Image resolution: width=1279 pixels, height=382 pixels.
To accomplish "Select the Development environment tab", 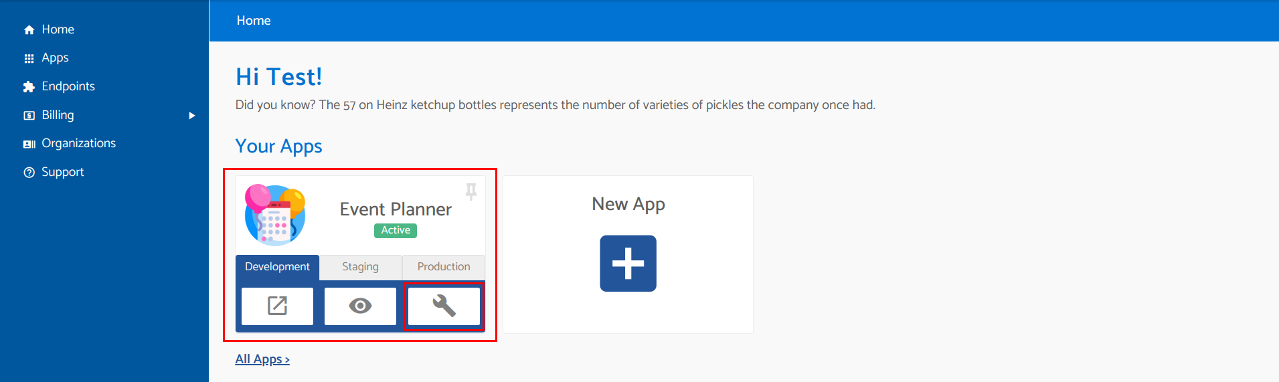I will tap(277, 267).
